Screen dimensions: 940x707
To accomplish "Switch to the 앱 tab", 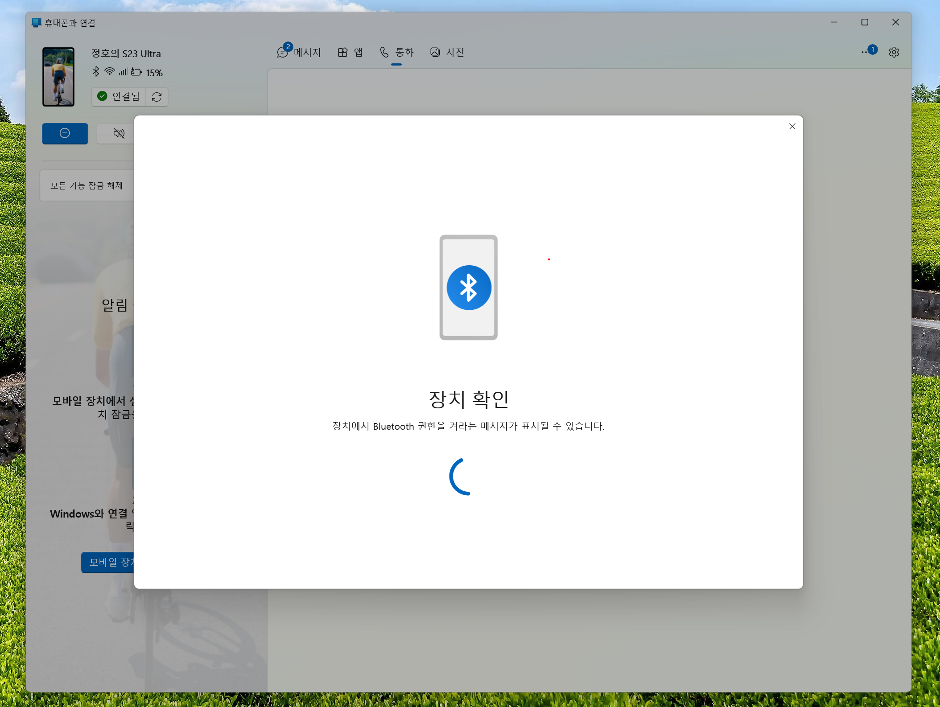I will pos(350,53).
